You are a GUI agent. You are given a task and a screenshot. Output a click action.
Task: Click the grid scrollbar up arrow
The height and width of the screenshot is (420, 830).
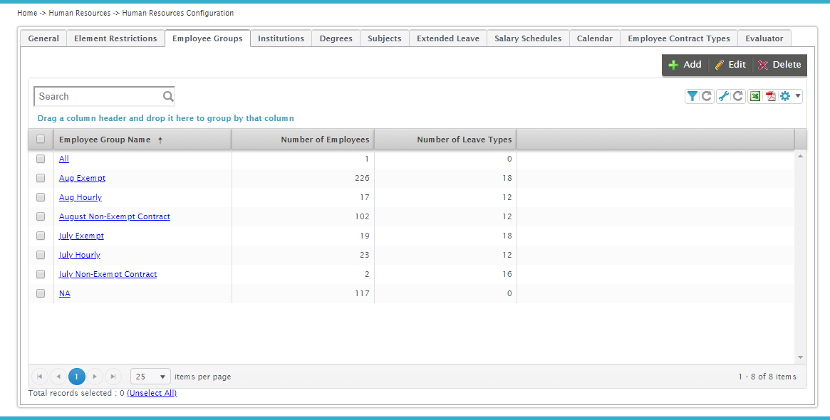pyautogui.click(x=800, y=157)
